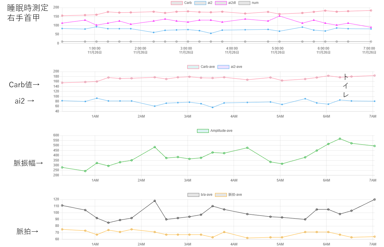The width and height of the screenshot is (384, 247).
Task: Click the green Amplitude-ave legend swatch
Action: pos(203,131)
